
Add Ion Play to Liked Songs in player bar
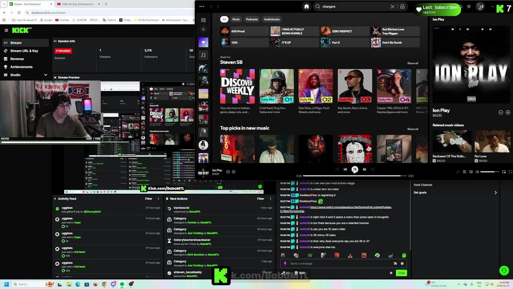pyautogui.click(x=234, y=172)
